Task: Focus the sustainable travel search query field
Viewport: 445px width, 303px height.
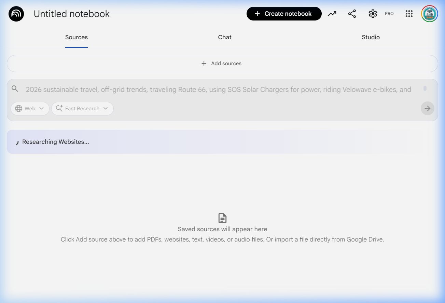Action: 219,89
